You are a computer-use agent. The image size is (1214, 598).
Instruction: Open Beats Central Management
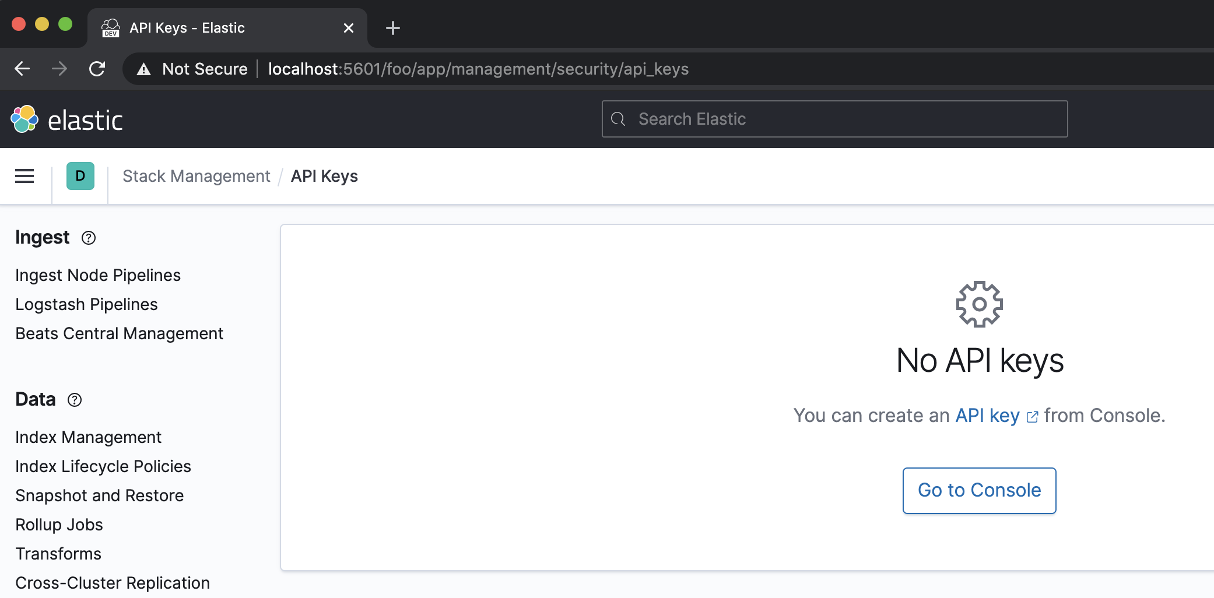pos(119,333)
